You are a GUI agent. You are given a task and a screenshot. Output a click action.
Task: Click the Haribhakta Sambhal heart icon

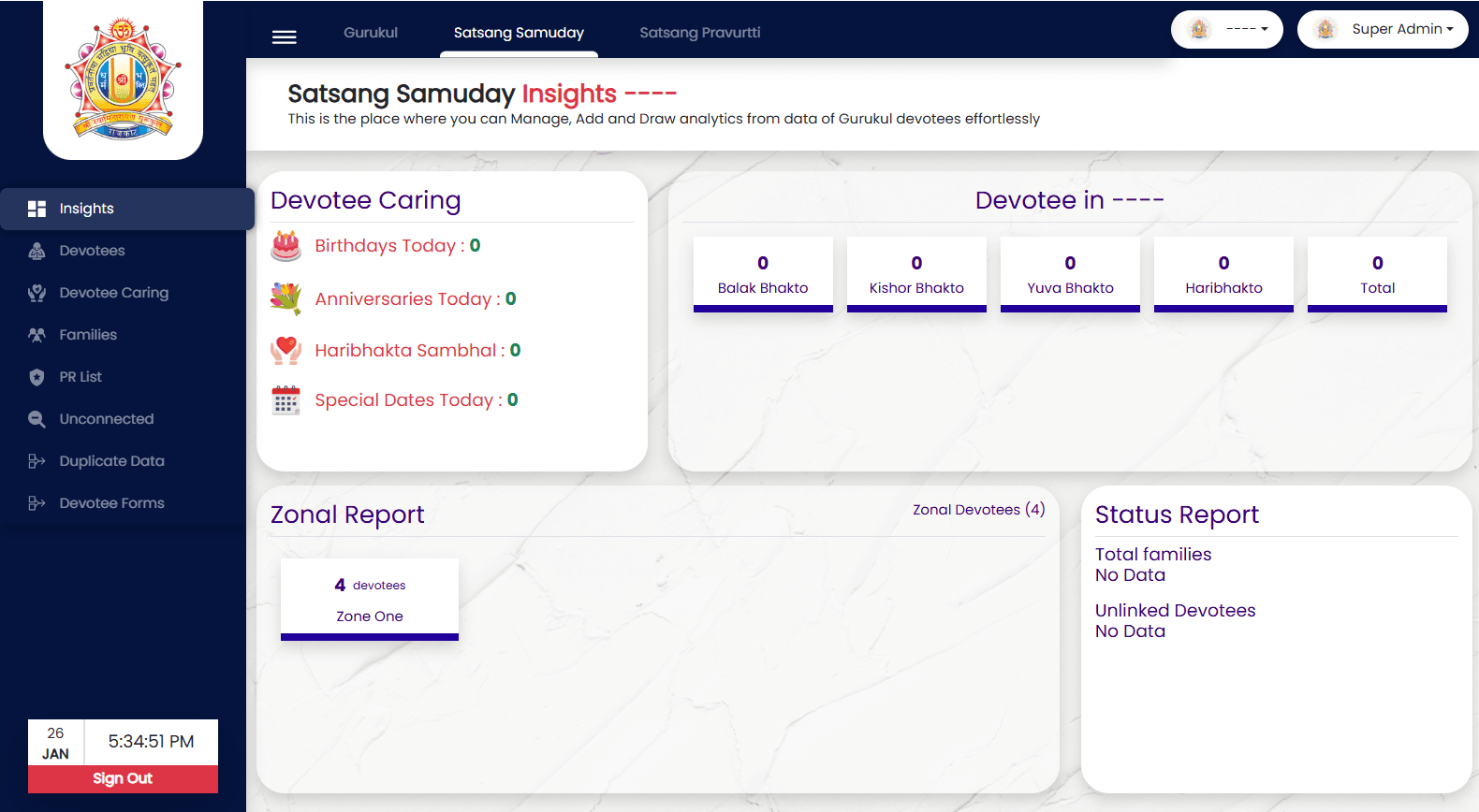(x=286, y=350)
